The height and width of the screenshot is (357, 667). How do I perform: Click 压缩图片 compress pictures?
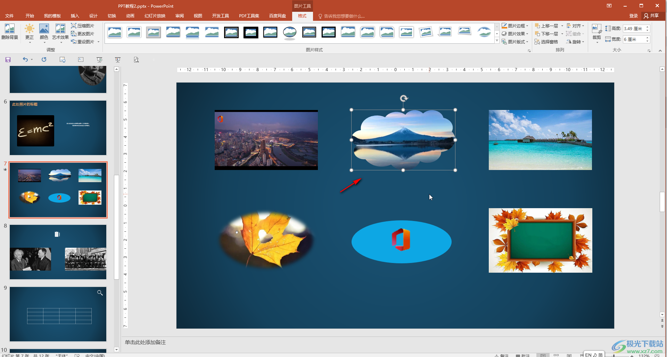click(83, 26)
